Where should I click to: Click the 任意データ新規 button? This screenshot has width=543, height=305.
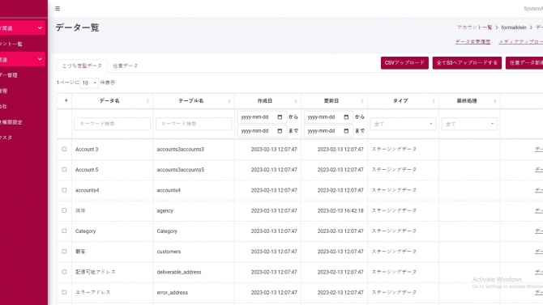tap(524, 63)
